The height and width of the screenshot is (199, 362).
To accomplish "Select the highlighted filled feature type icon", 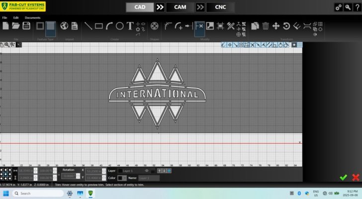I will coord(50,29).
